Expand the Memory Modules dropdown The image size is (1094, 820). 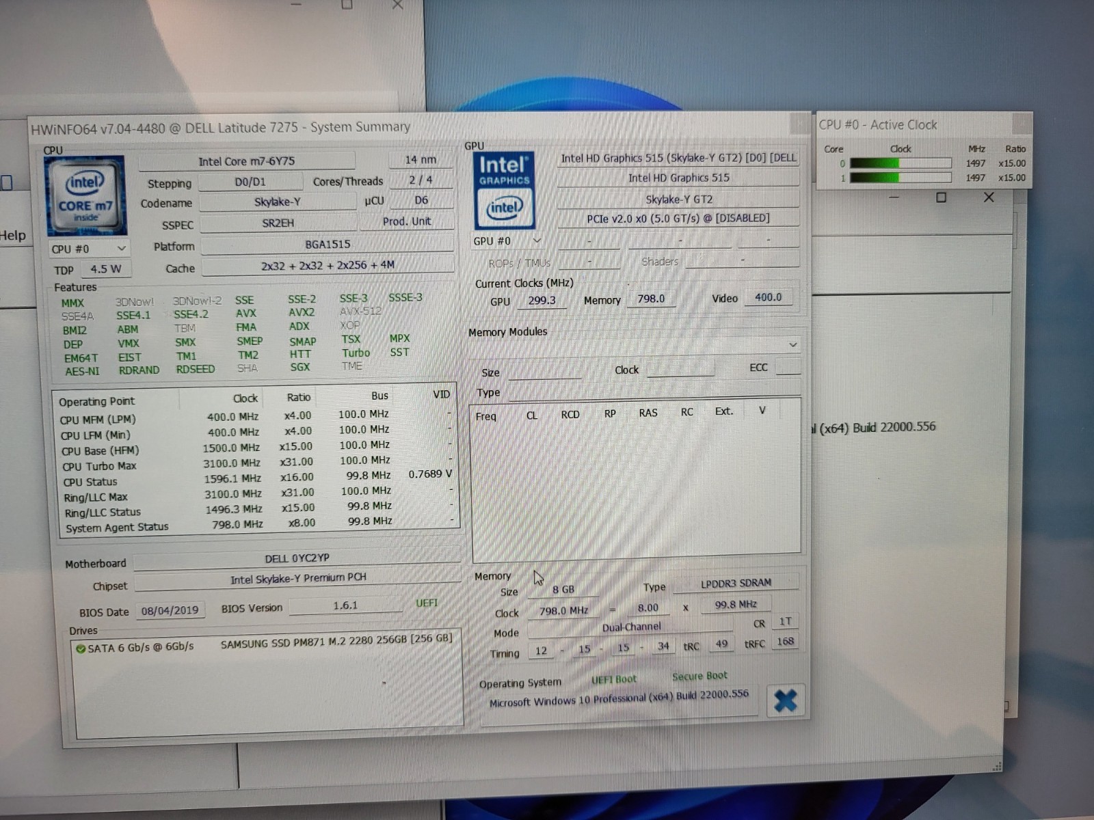point(792,345)
